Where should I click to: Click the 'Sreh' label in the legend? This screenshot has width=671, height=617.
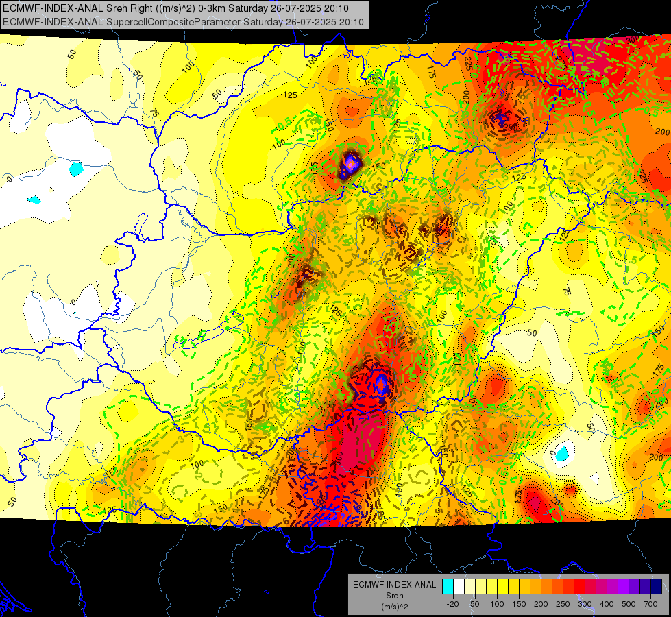(x=395, y=596)
